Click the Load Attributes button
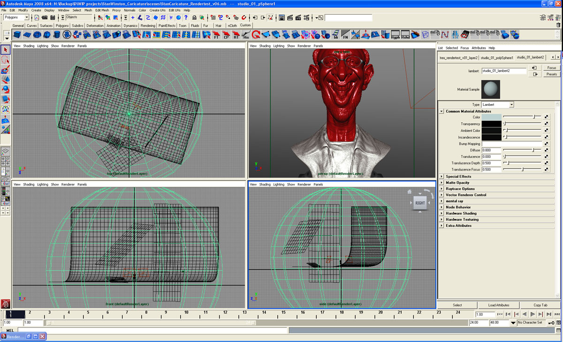Viewport: 563px width, 342px height. [x=498, y=305]
